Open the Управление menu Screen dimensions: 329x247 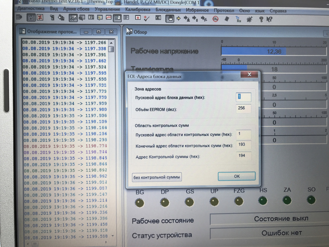[x=107, y=9]
